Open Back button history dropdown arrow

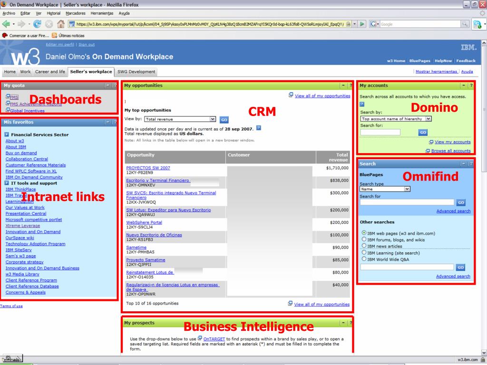[13, 24]
